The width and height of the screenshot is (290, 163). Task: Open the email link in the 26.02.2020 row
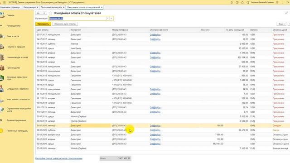pos(155,144)
